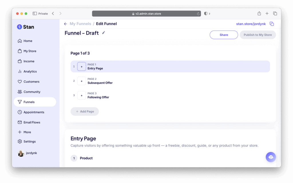Click the Edit Funnel breadcrumb text

point(106,24)
